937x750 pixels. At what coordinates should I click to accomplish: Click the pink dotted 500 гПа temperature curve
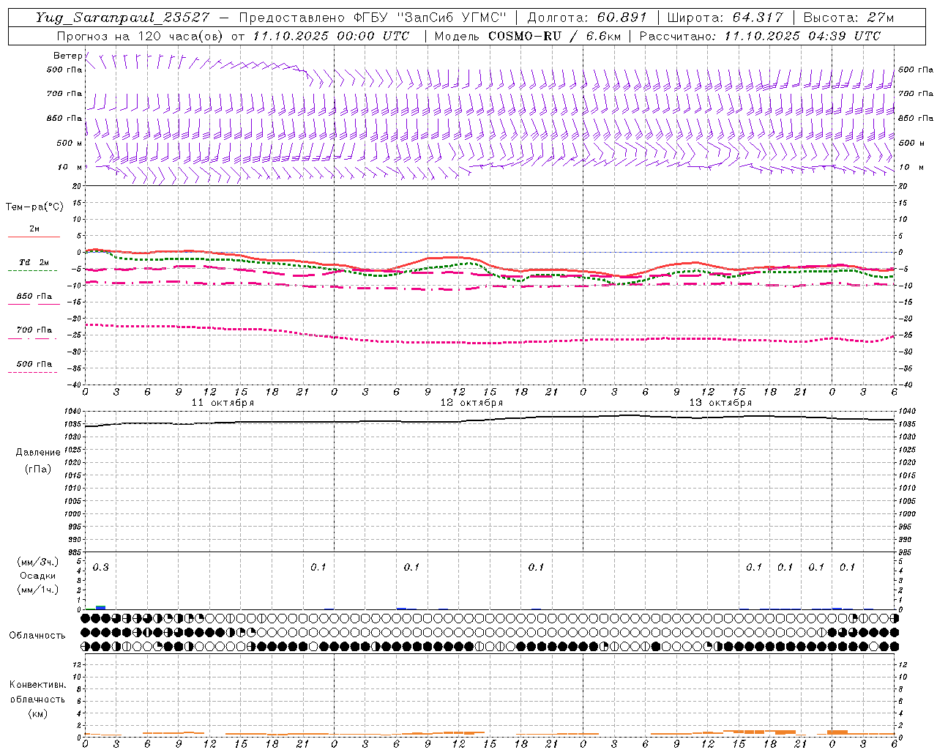point(490,342)
